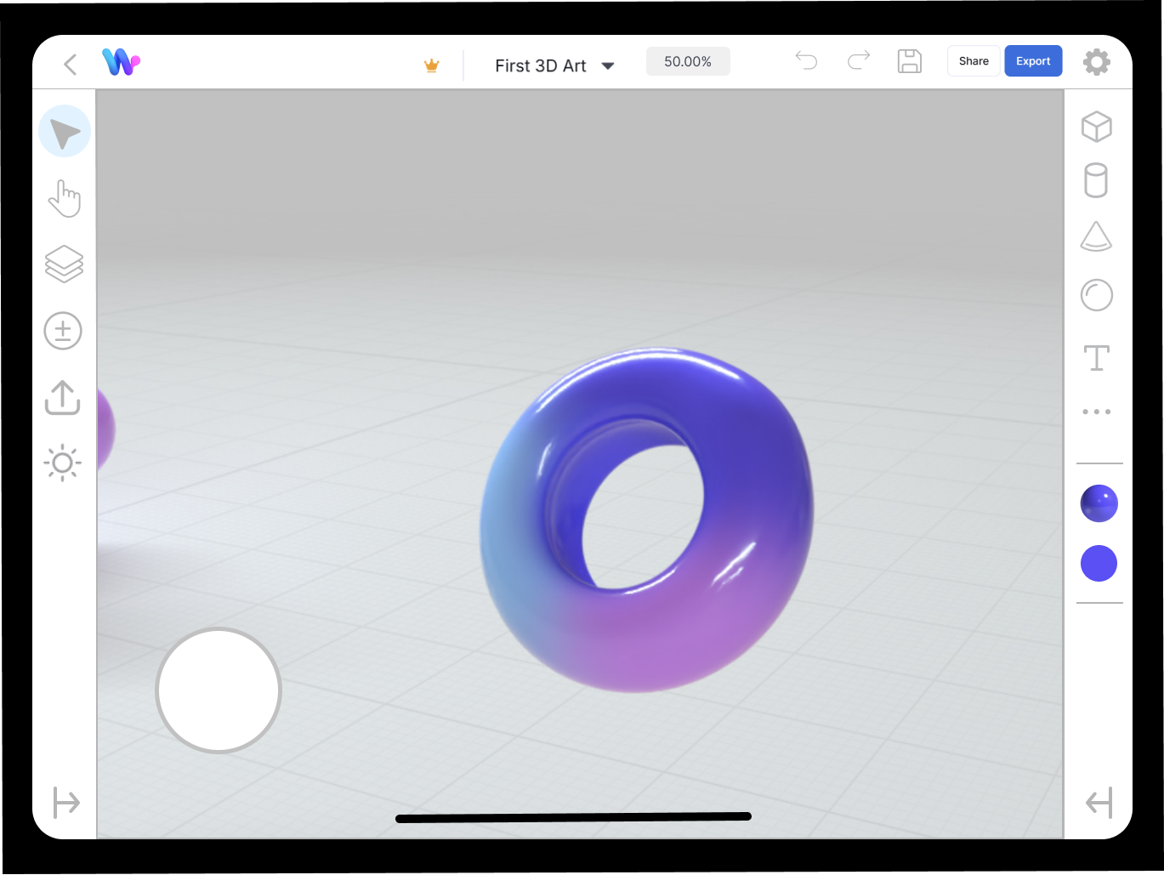Image resolution: width=1164 pixels, height=875 pixels.
Task: Select the arrow selection tool
Action: pyautogui.click(x=64, y=131)
